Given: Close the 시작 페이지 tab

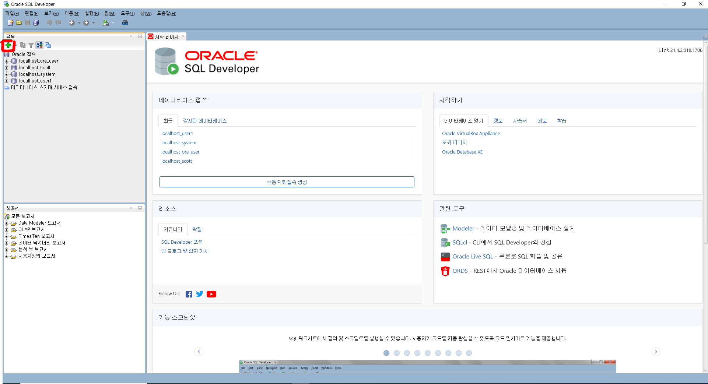Looking at the screenshot, I should [183, 36].
